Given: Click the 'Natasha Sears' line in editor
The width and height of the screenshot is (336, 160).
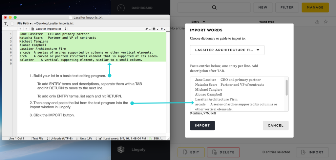Looking at the screenshot, I should click(x=58, y=38).
